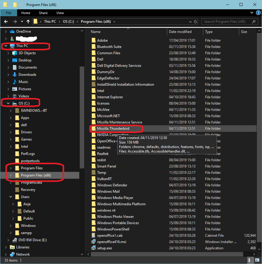Select the openoffice1.cab cabinet file
Screen dimensions: 262x264
coord(110,236)
